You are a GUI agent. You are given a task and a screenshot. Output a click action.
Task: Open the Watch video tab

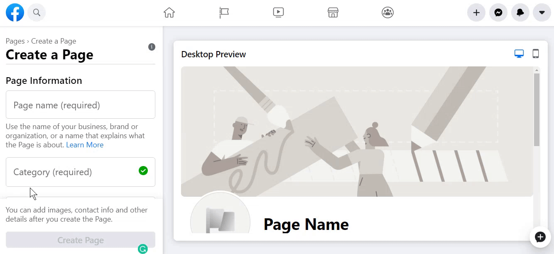click(x=278, y=12)
